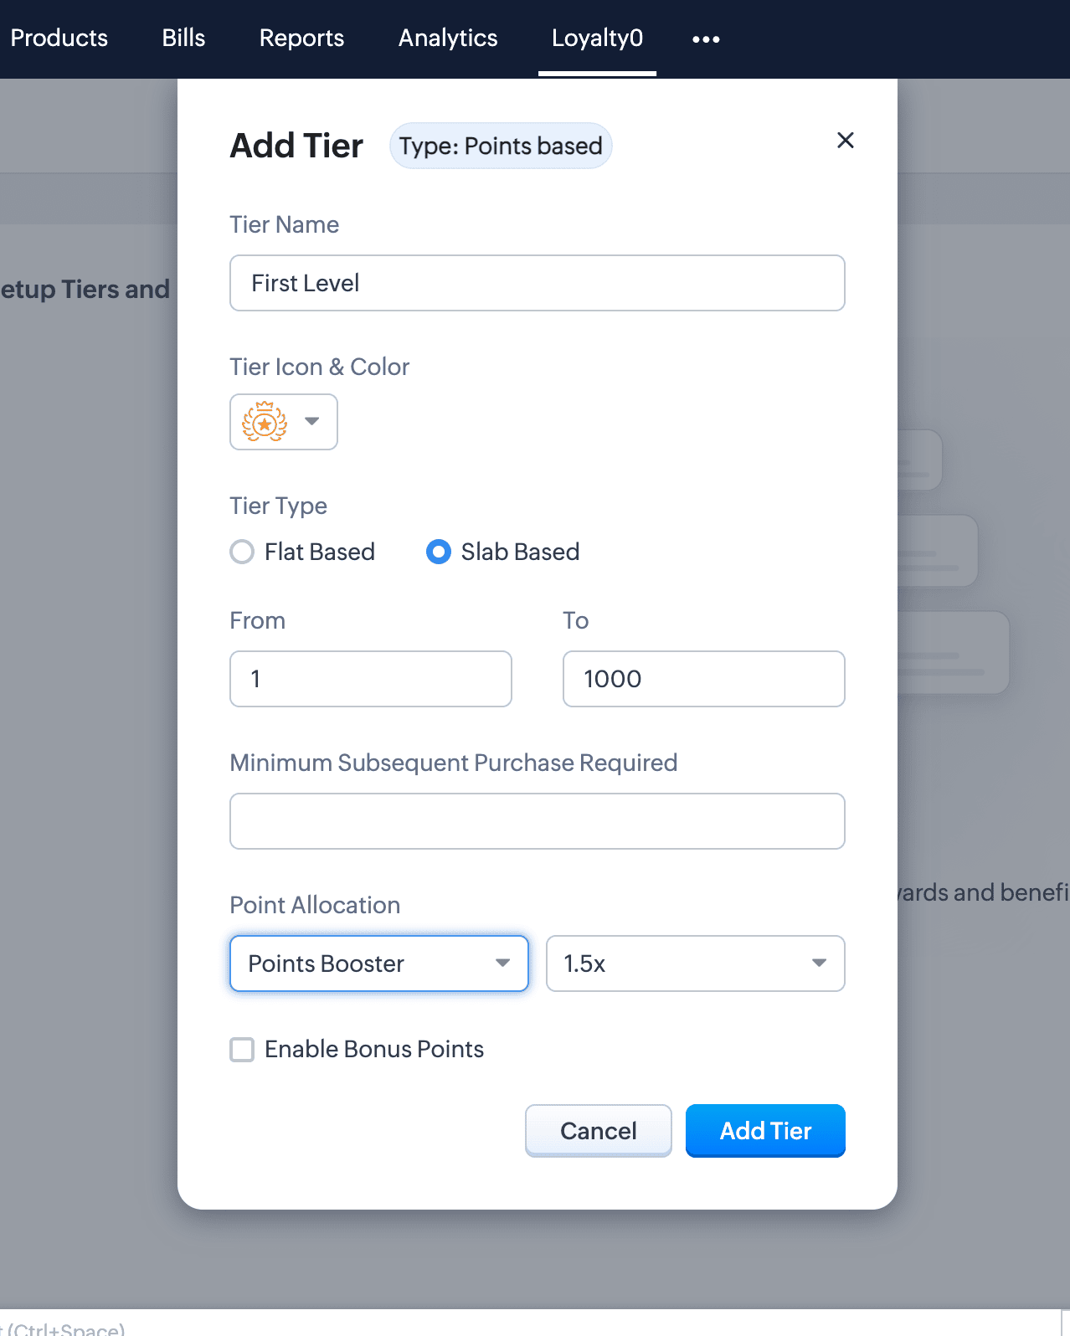1070x1336 pixels.
Task: Expand the Tier Icon & Color picker arrow
Action: (312, 421)
